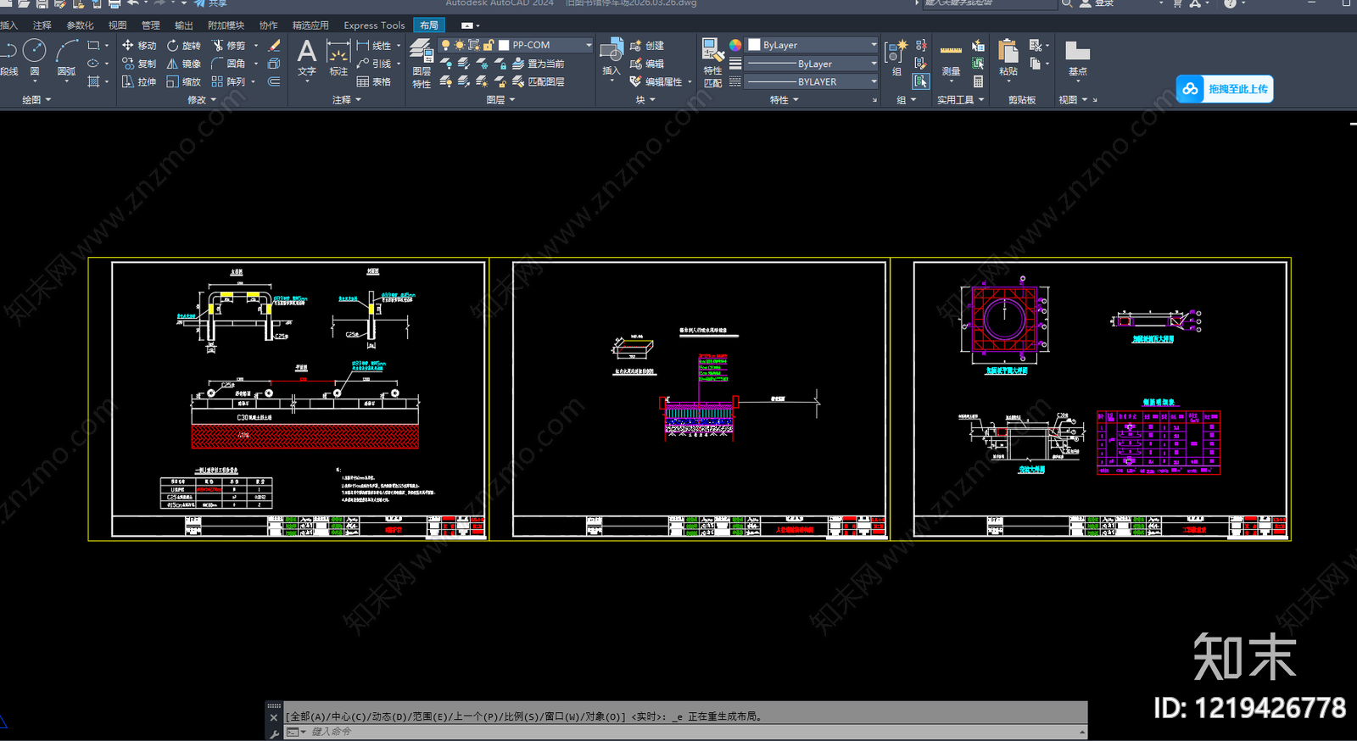
Task: Toggle the layer freeze sun icon
Action: (x=460, y=45)
